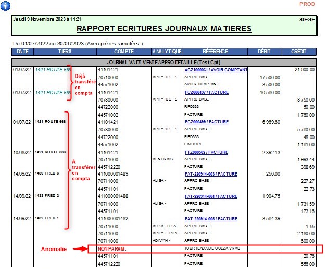Click the DATE column header
Viewport: 327px width, 274px height.
22,52
